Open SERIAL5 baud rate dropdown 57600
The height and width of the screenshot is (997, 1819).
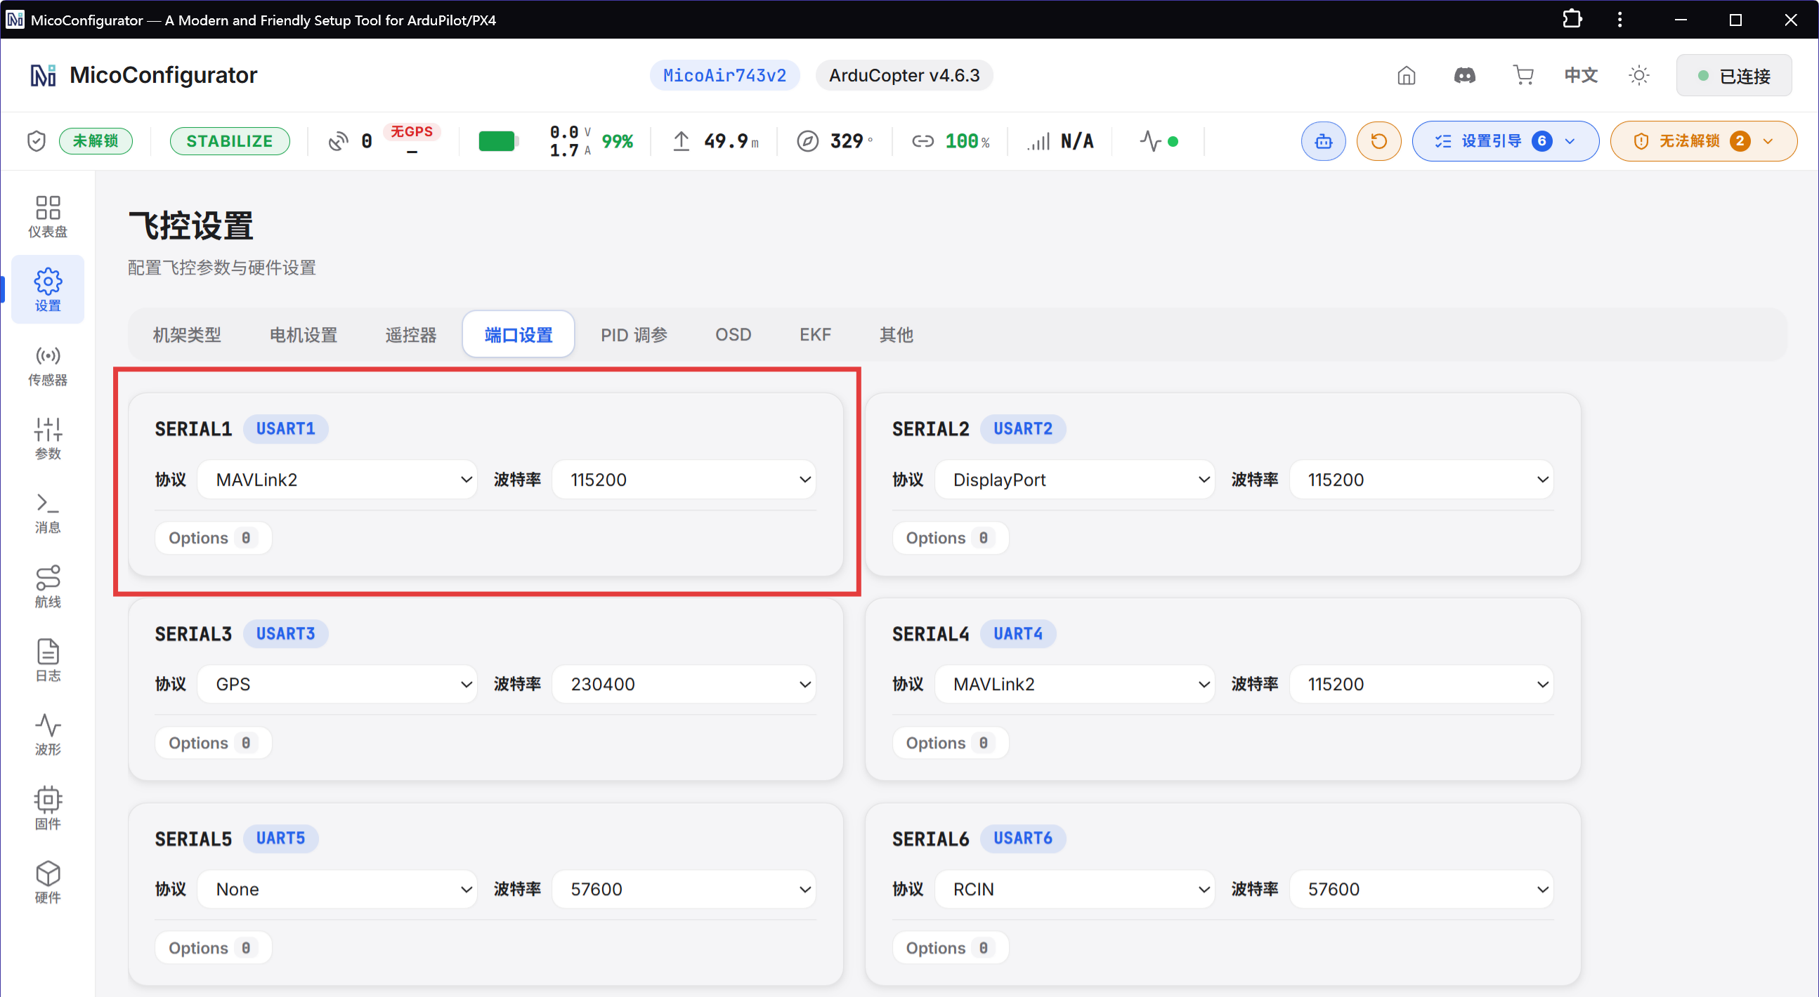[684, 889]
